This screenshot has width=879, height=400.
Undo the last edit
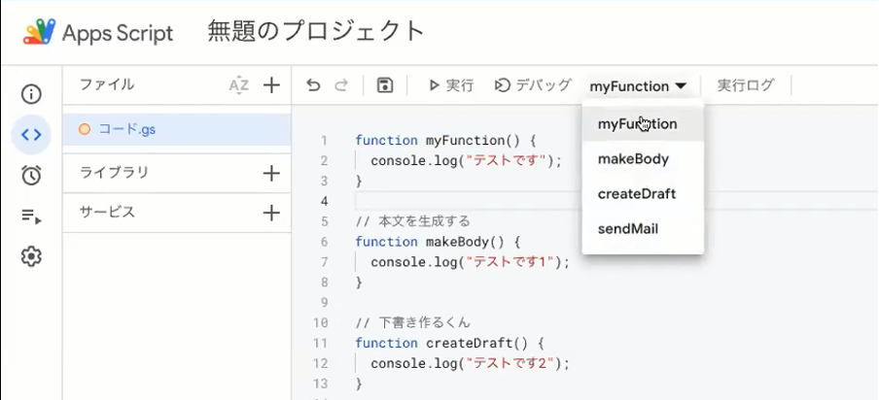313,85
